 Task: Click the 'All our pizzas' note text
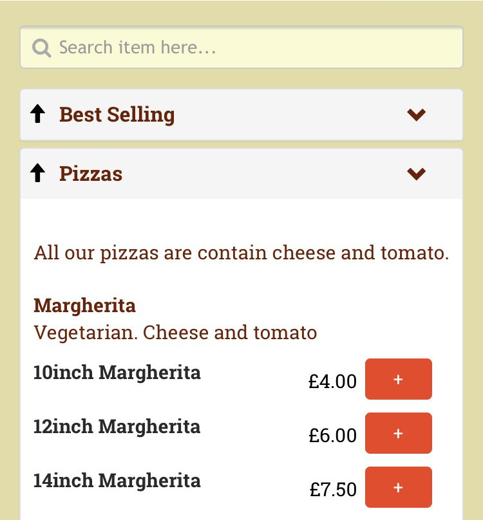(x=241, y=253)
